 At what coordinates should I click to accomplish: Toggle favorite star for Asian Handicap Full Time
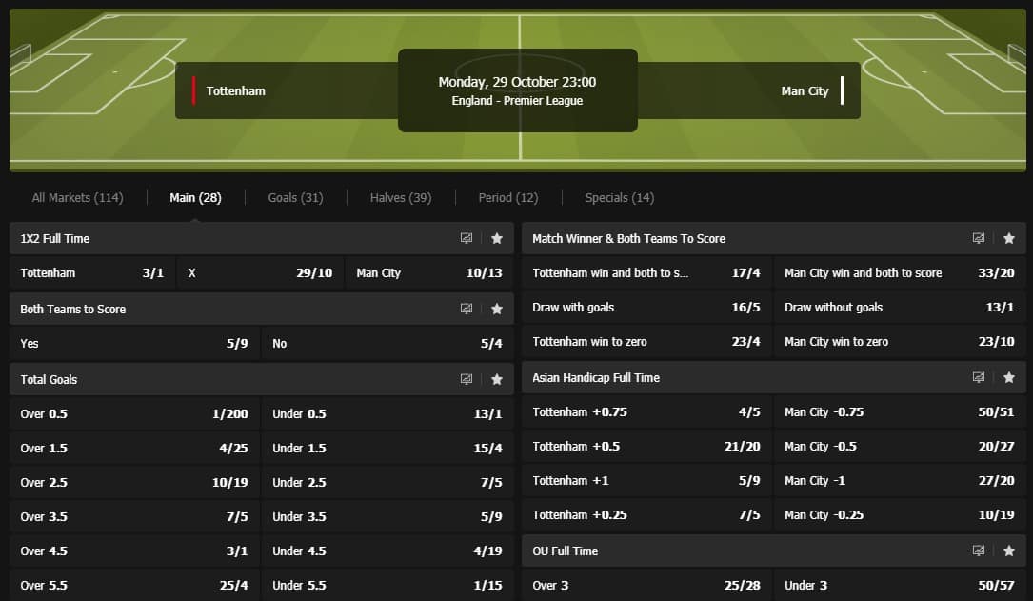[1008, 377]
